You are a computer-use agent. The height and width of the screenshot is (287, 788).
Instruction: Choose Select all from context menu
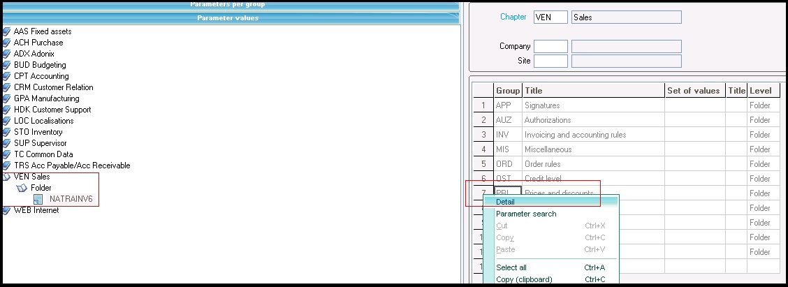pos(511,267)
